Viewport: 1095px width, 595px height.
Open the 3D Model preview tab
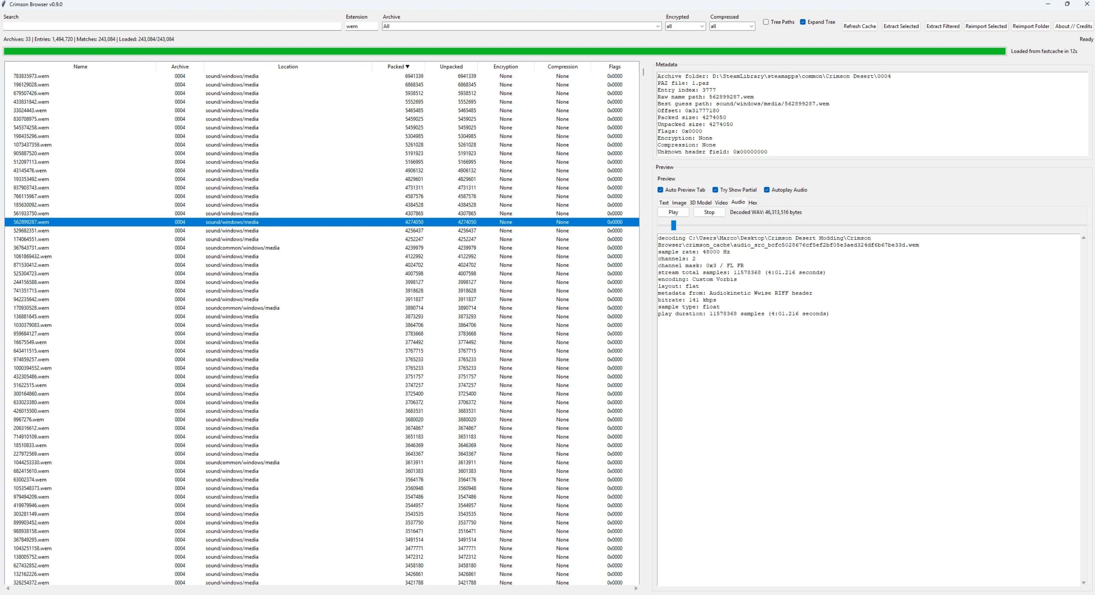pyautogui.click(x=700, y=203)
